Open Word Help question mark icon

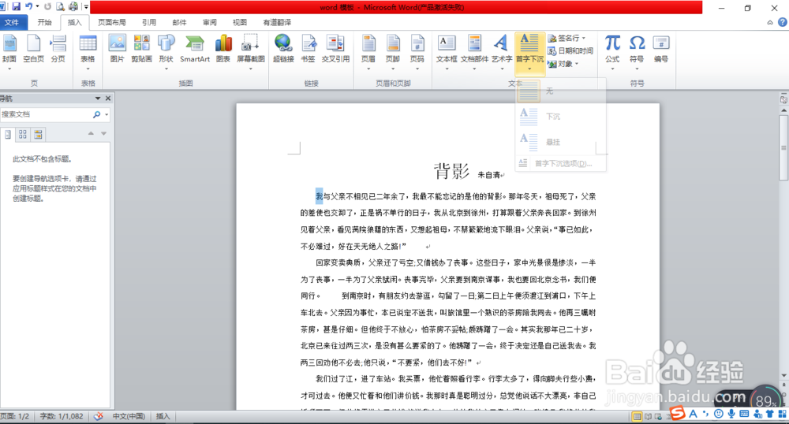pos(783,22)
